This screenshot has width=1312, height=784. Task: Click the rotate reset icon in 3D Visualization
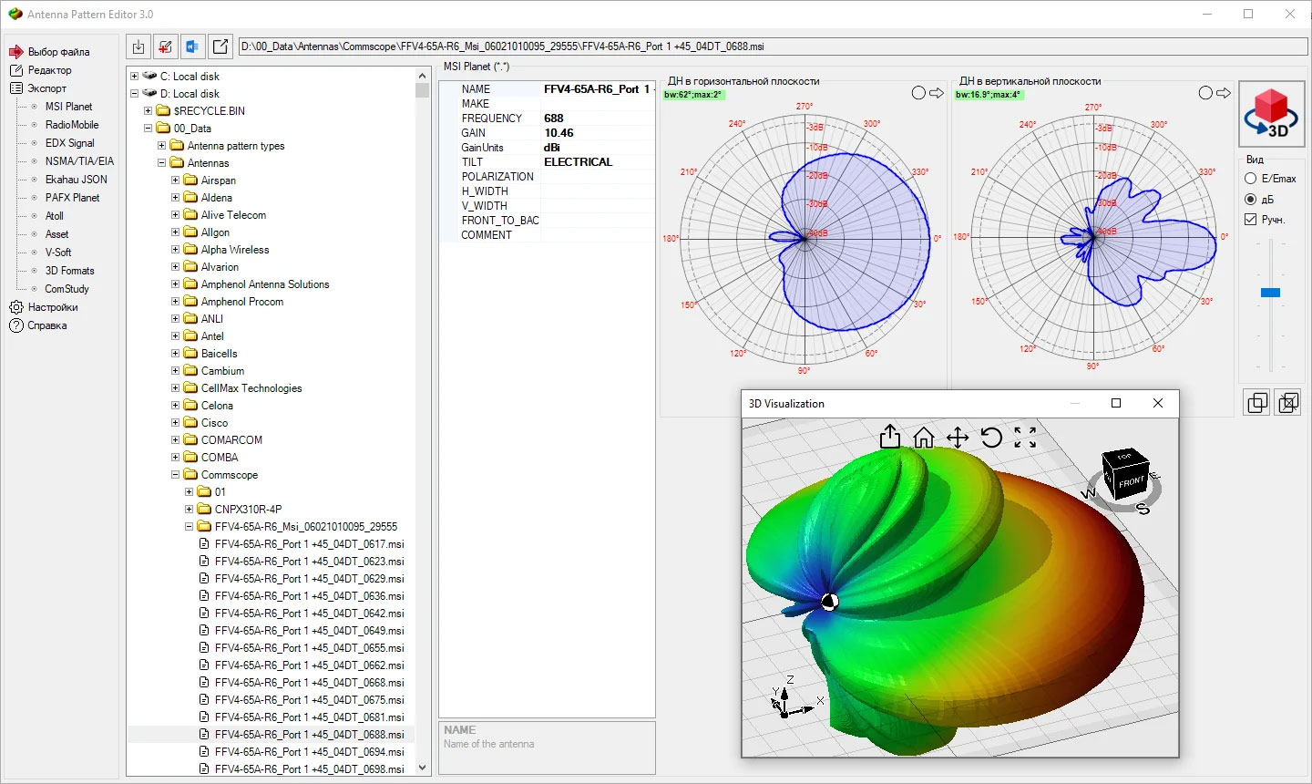coord(991,438)
